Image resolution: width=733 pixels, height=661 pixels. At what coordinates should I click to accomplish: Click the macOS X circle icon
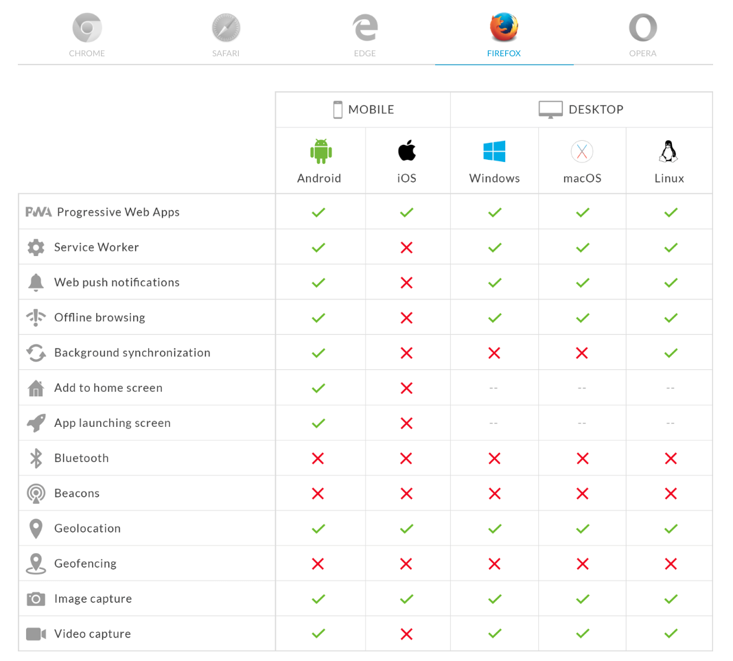(x=582, y=152)
